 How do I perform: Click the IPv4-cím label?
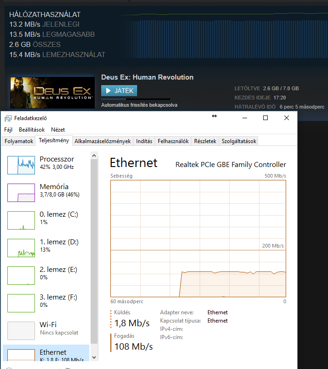(172, 329)
